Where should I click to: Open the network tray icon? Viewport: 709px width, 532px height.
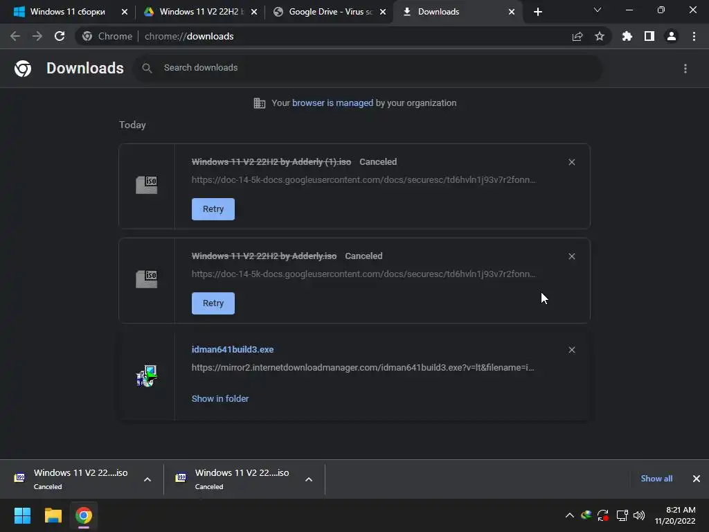click(622, 515)
